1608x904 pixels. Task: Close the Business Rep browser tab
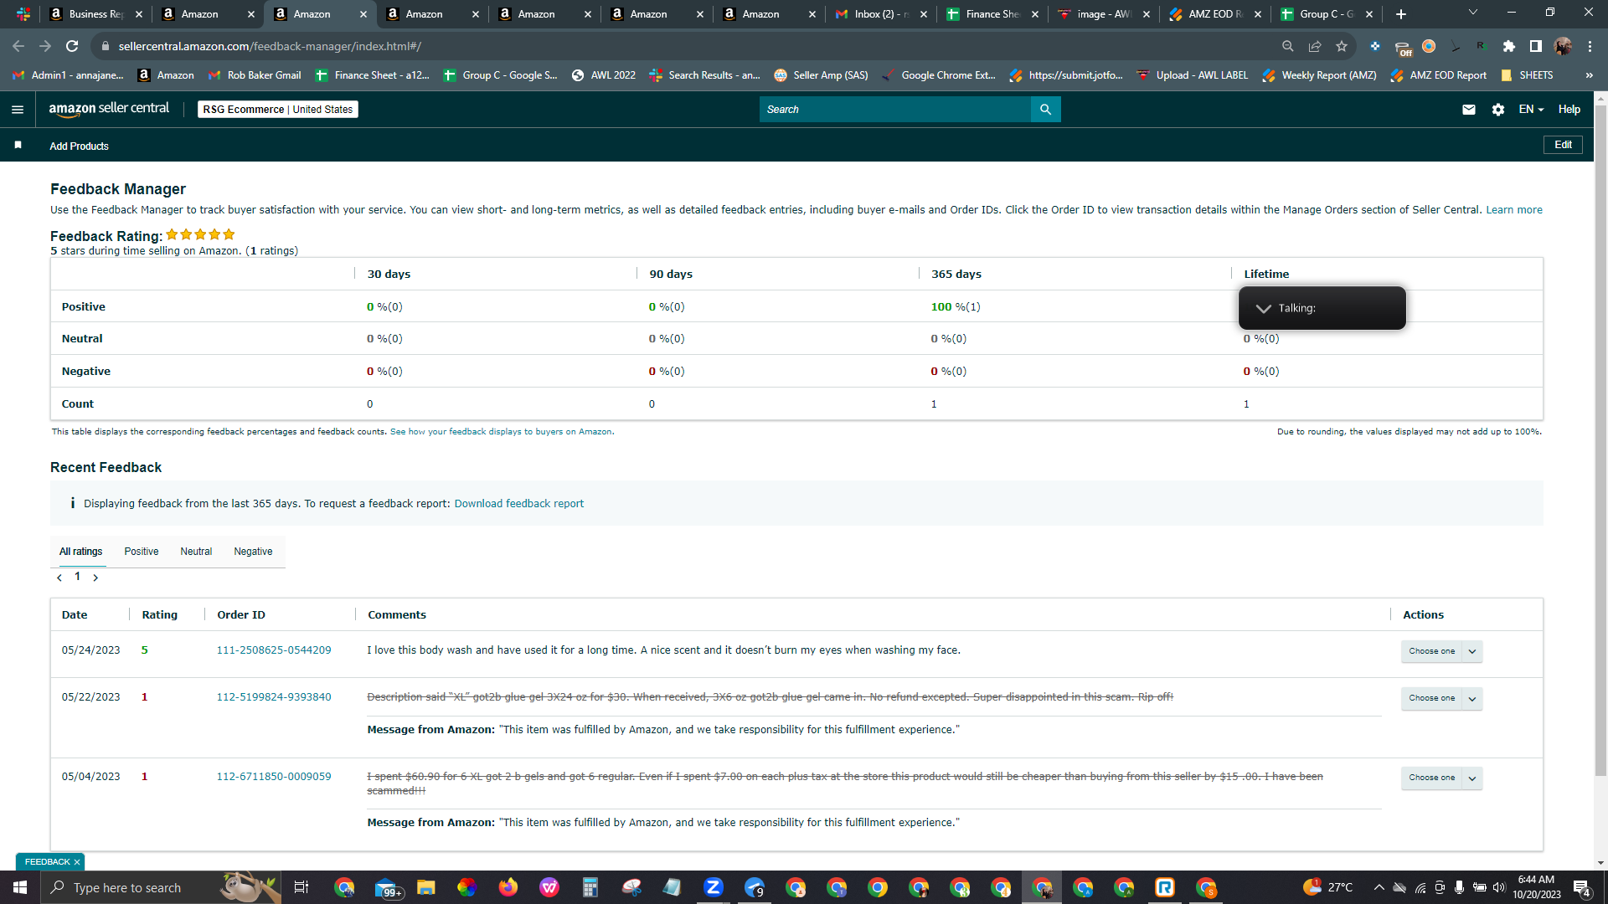(139, 14)
